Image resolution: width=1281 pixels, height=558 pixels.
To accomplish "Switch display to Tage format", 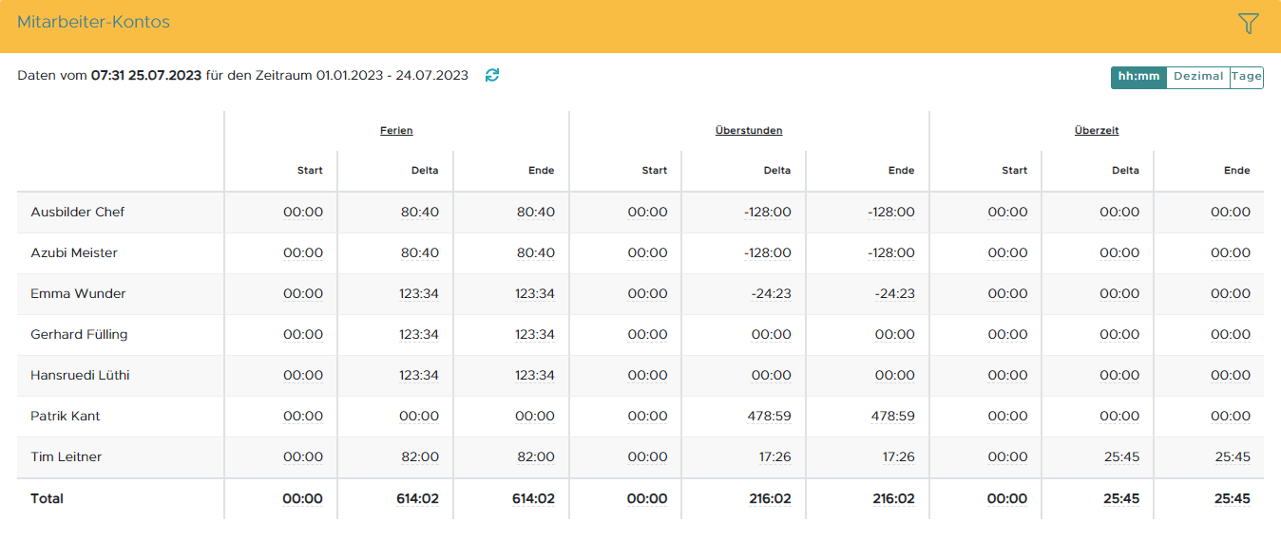I will 1246,77.
